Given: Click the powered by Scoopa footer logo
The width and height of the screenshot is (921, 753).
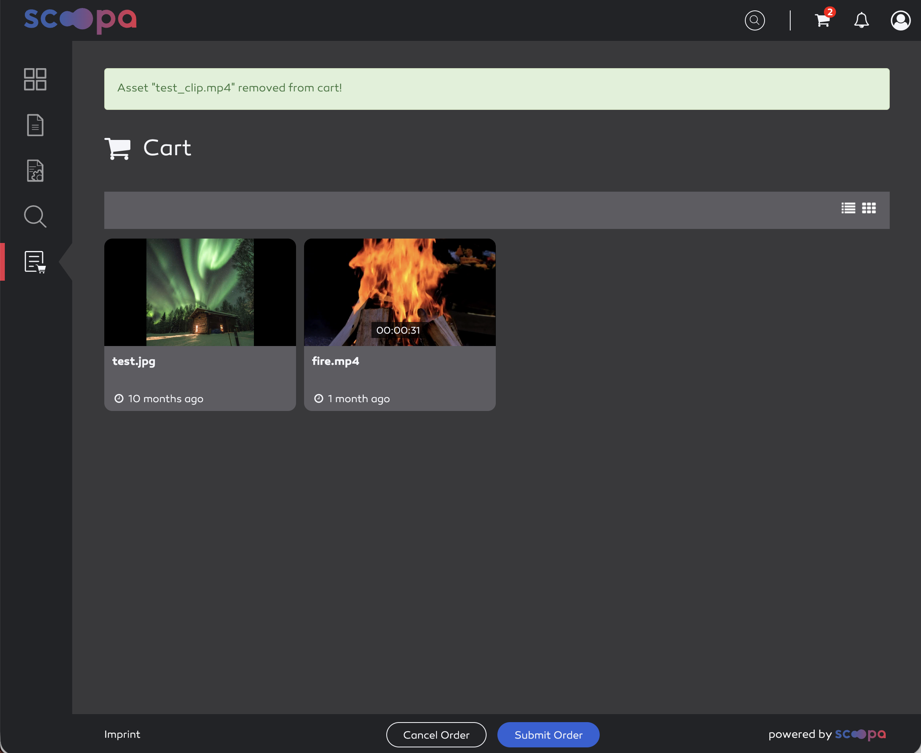Looking at the screenshot, I should (x=860, y=734).
